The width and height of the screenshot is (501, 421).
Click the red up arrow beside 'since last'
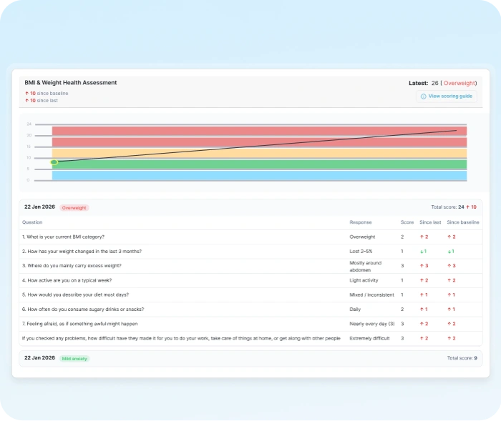(26, 101)
